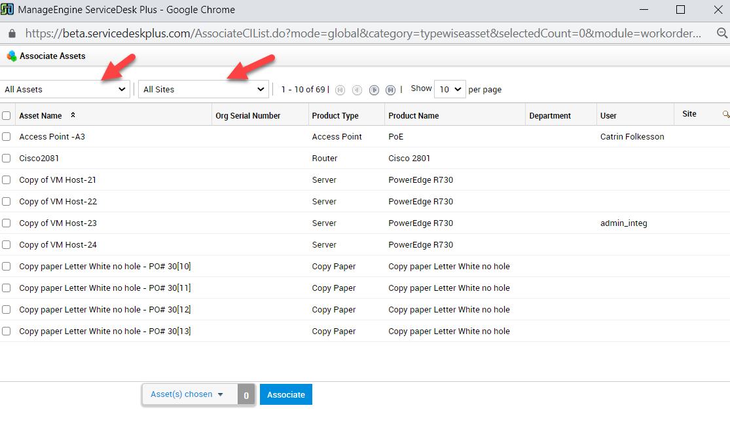The height and width of the screenshot is (433, 730).
Task: Click the admin_integ user cell
Action: 624,223
